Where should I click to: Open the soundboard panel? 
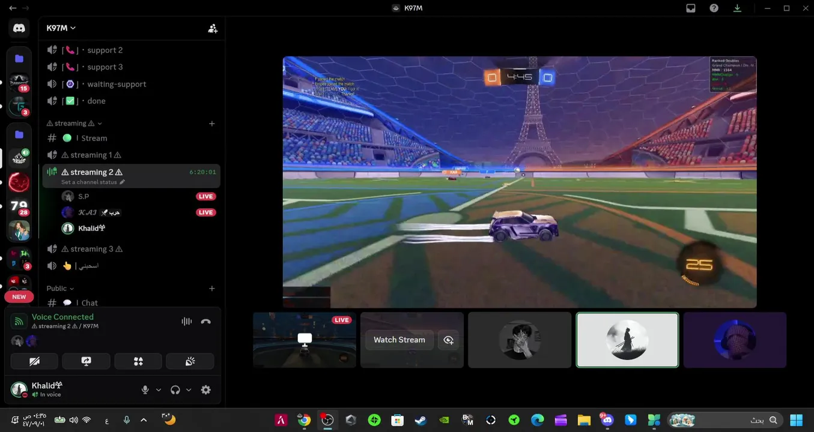pos(190,361)
